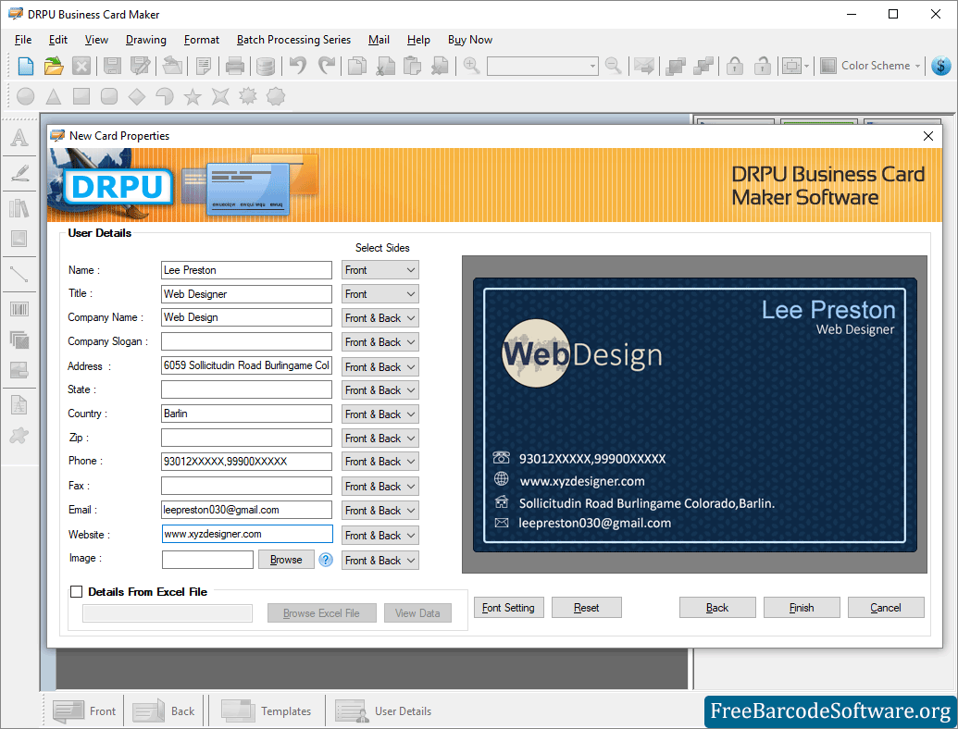
Task: Click the Browse image button
Action: tap(286, 560)
